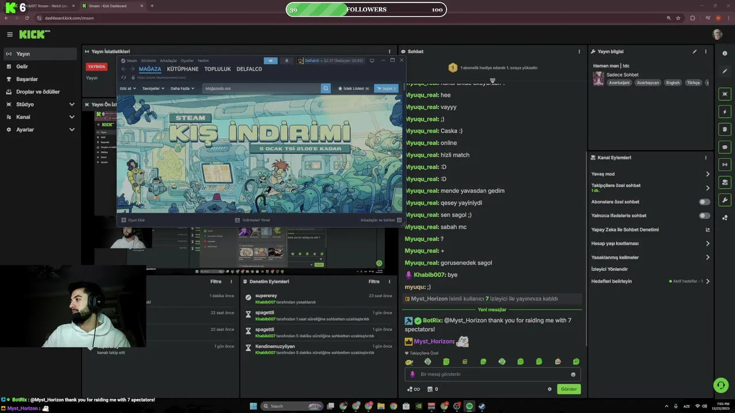Click Windows Start button on taskbar

pos(253,406)
